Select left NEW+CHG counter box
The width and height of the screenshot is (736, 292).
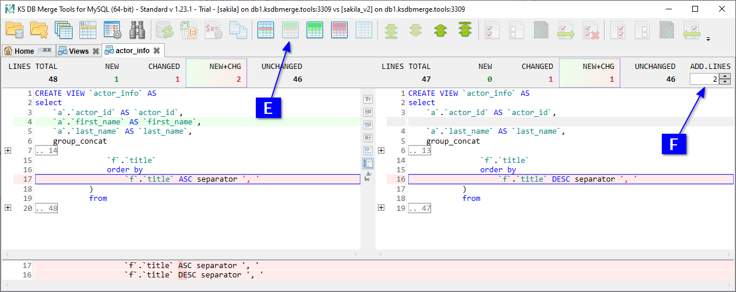[x=216, y=73]
